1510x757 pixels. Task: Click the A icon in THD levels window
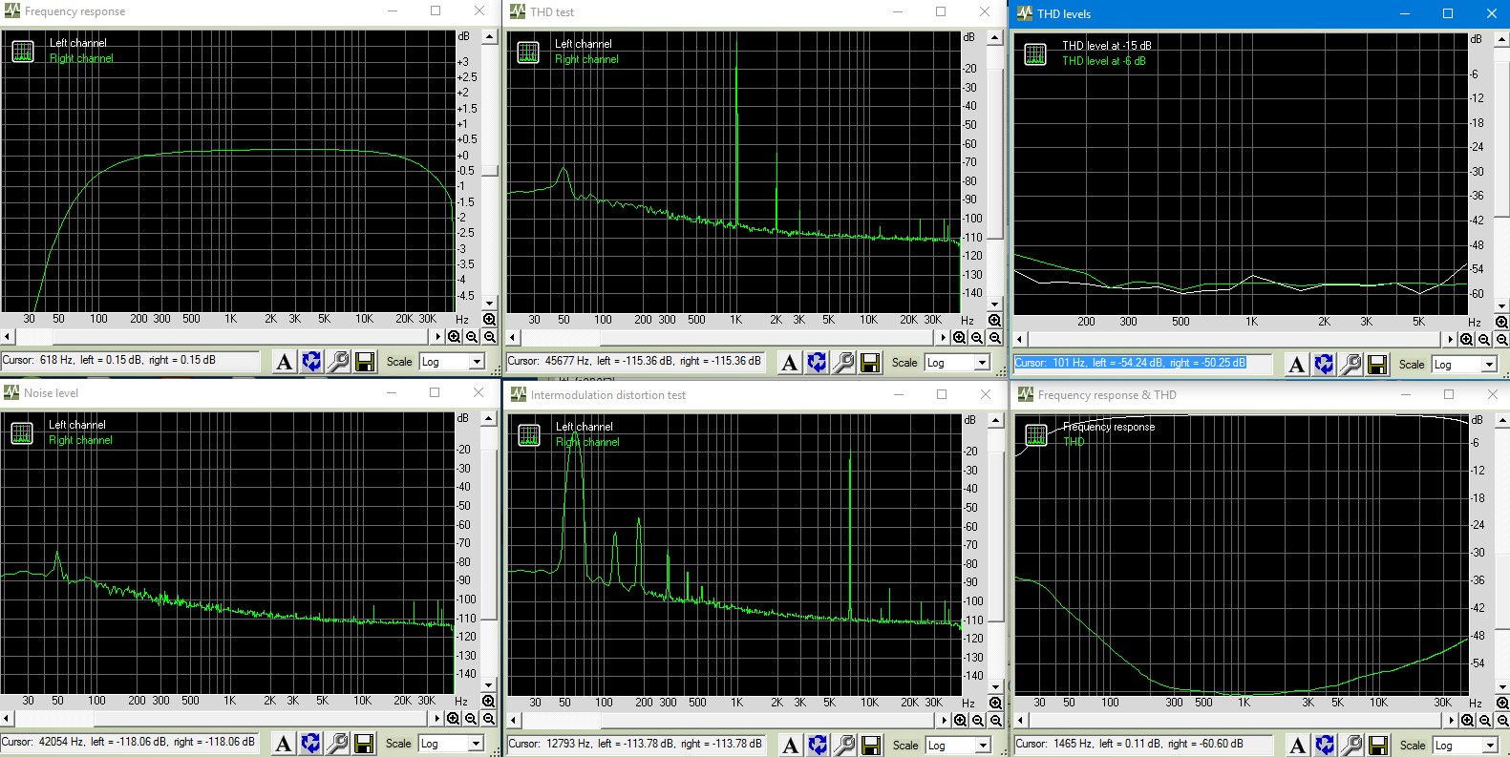point(1296,365)
